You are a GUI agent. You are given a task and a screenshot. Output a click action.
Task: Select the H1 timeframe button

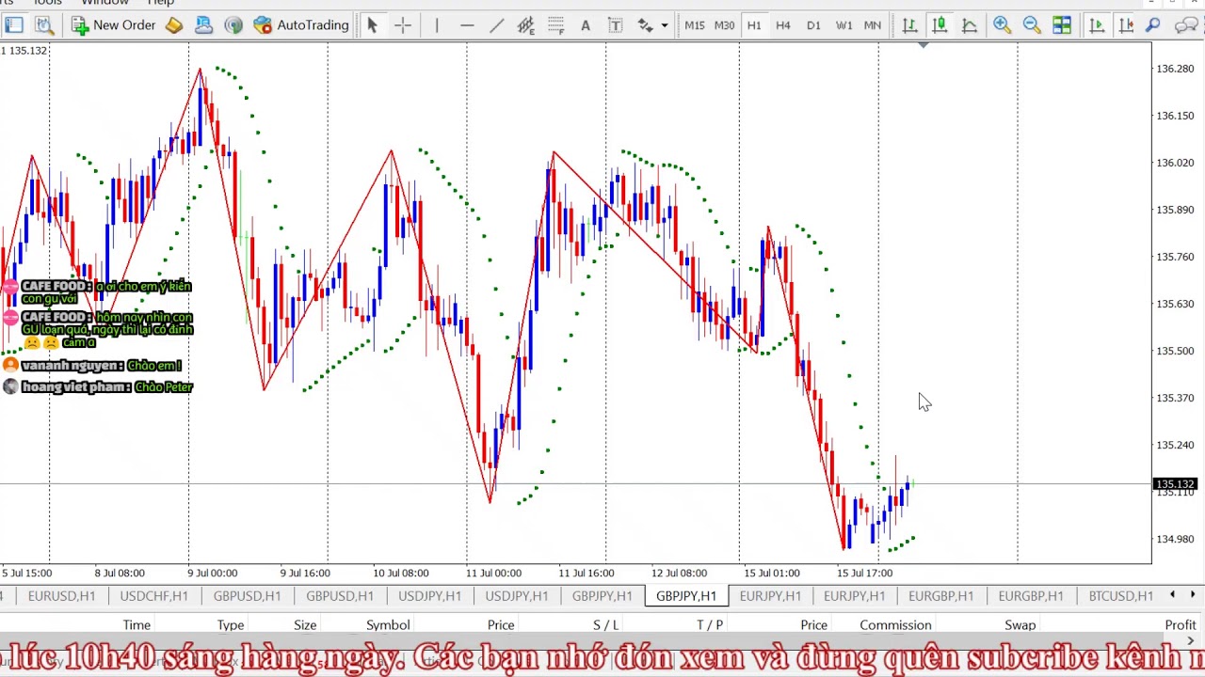(754, 25)
